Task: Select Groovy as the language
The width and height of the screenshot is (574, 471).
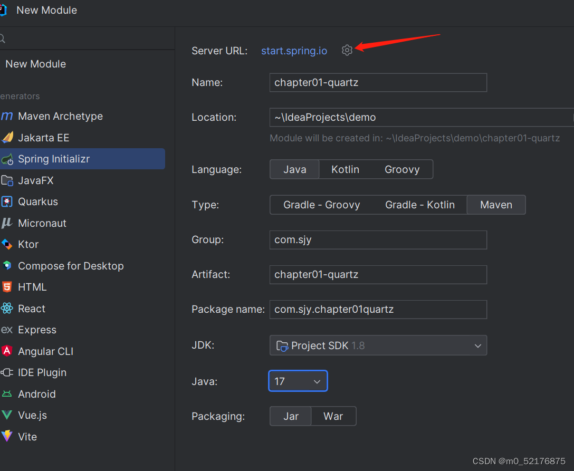Action: point(401,169)
